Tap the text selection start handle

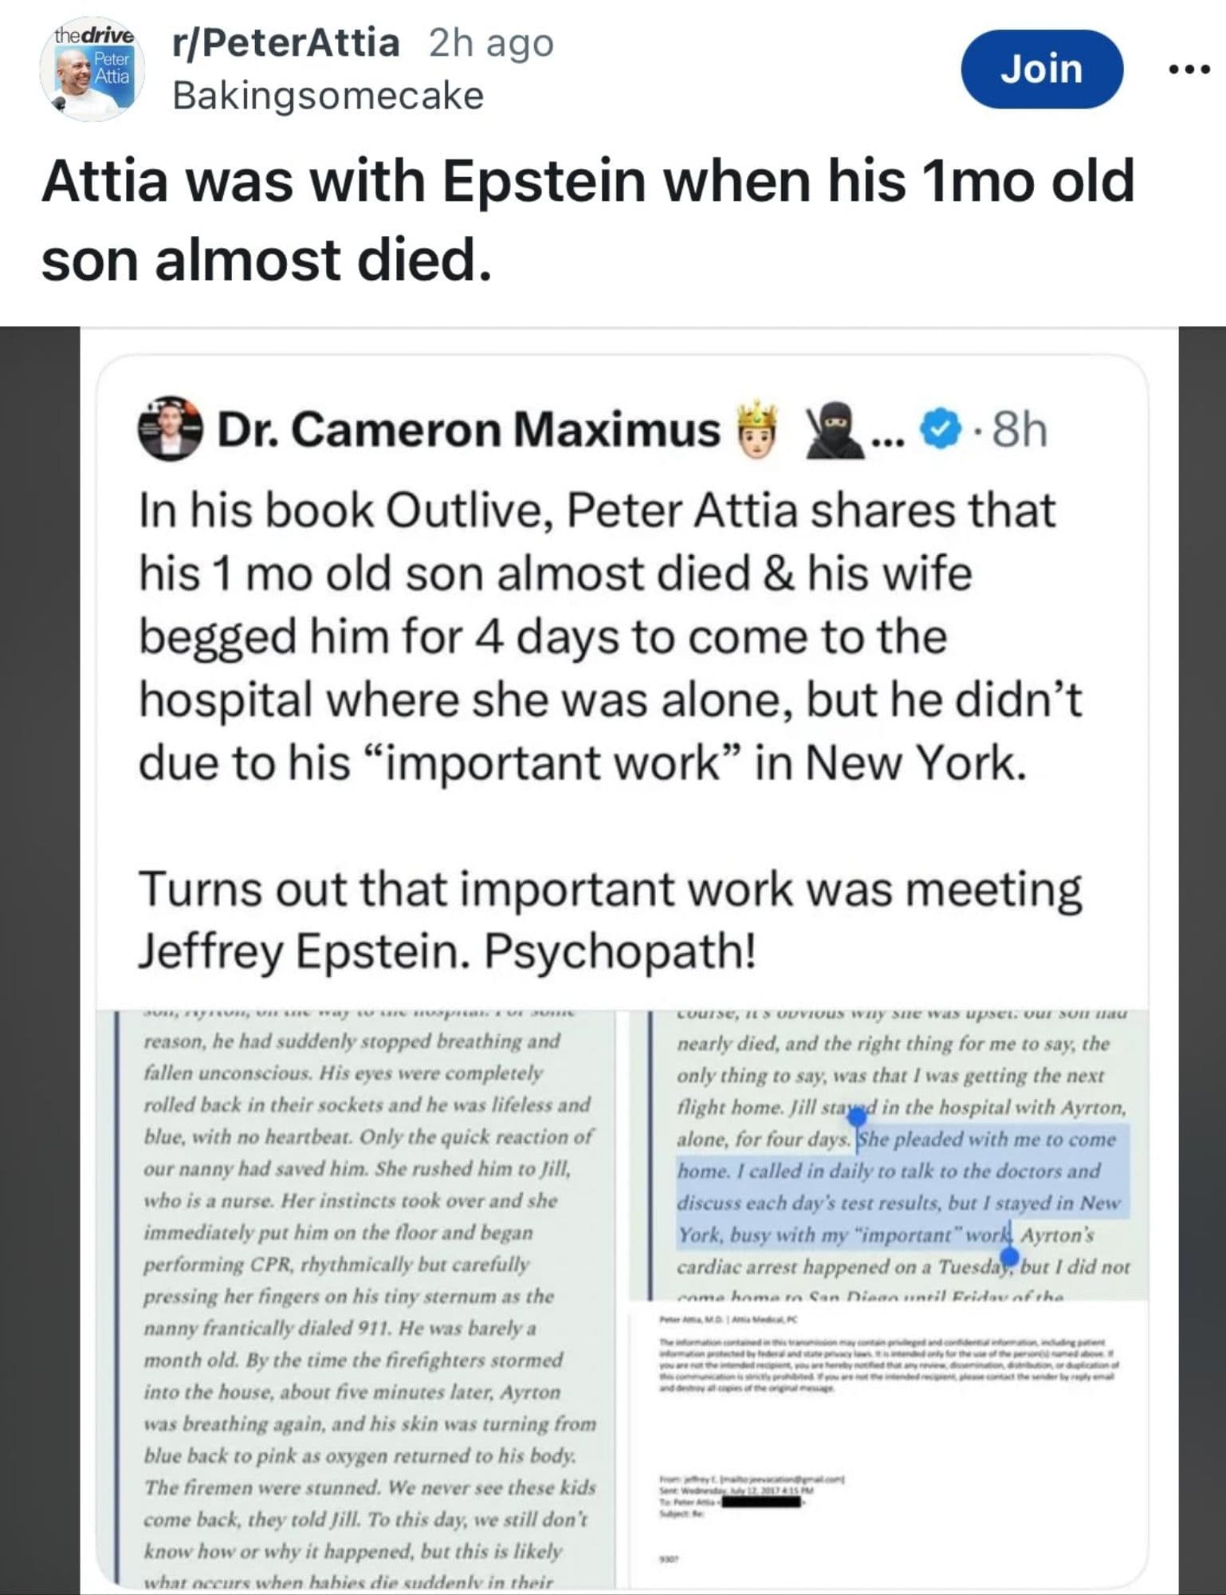click(857, 1119)
